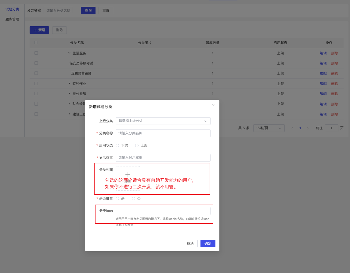
Task: Click 编辑 link on 互联网营销师 row
Action: coord(323,73)
